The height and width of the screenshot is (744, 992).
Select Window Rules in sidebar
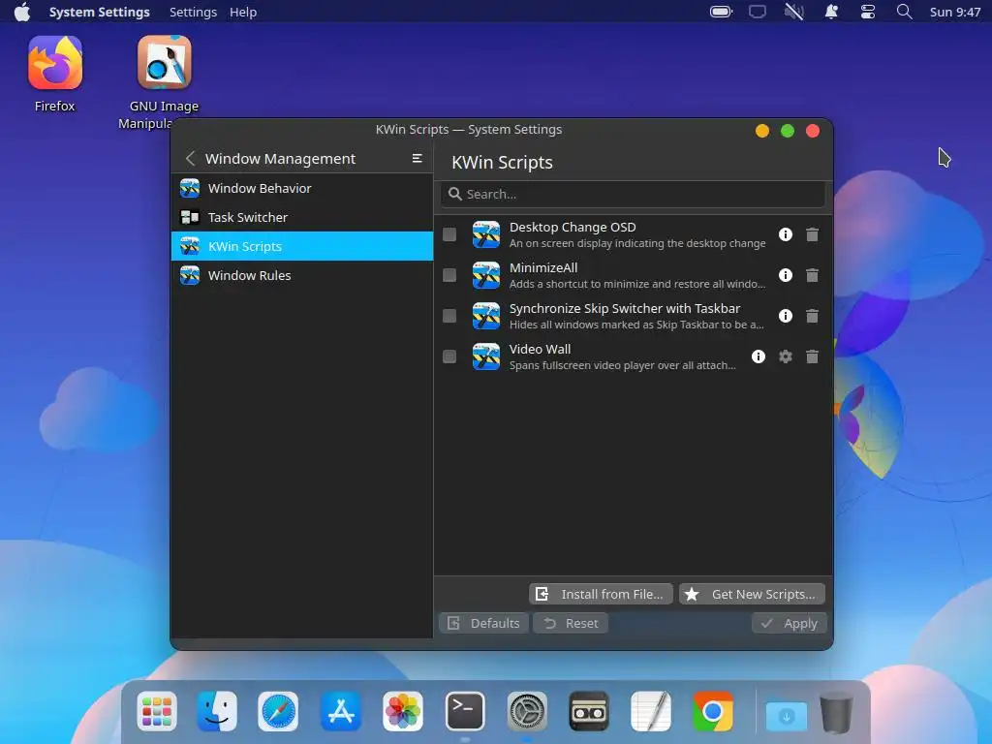[x=302, y=275]
